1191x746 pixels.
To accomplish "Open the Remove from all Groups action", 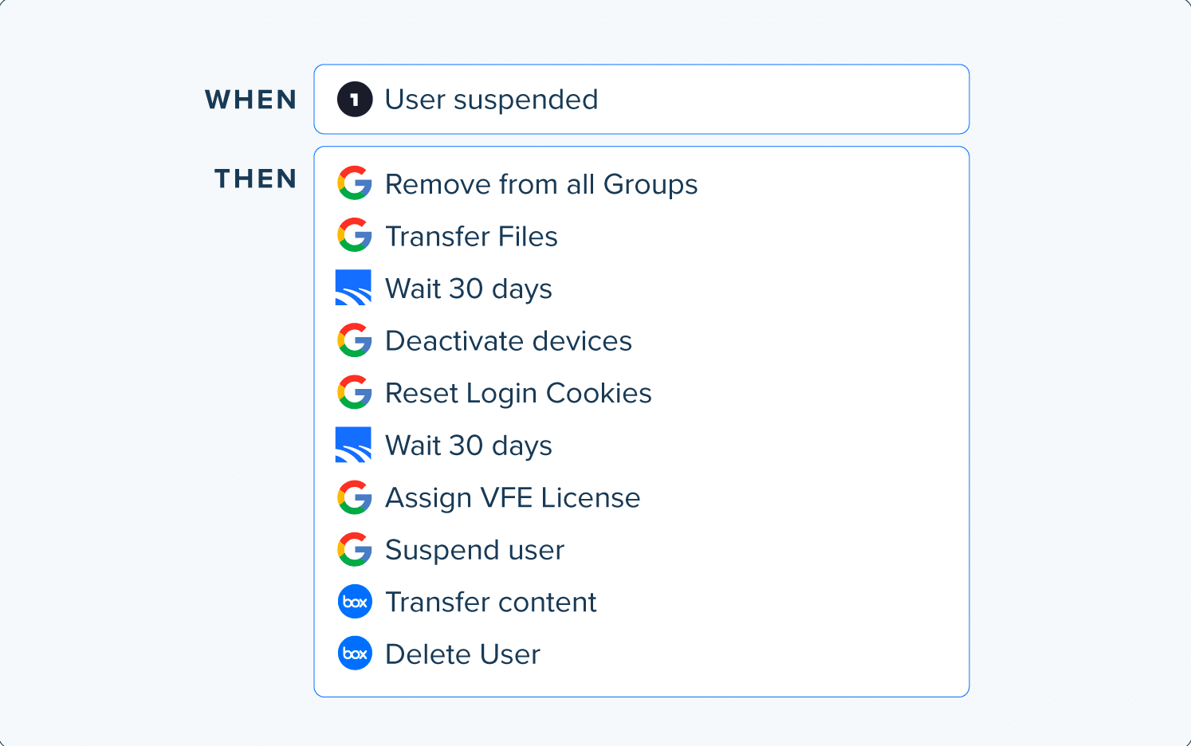I will point(541,184).
